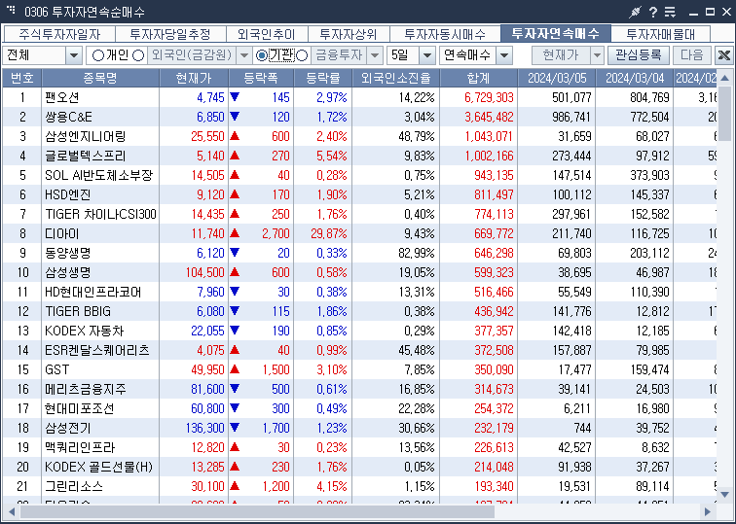Select the GST stock name
This screenshot has height=524, width=736.
(56, 369)
